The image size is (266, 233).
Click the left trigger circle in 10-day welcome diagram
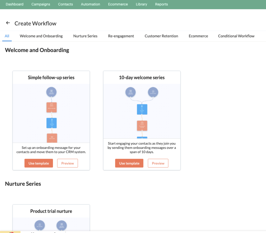click(130, 92)
